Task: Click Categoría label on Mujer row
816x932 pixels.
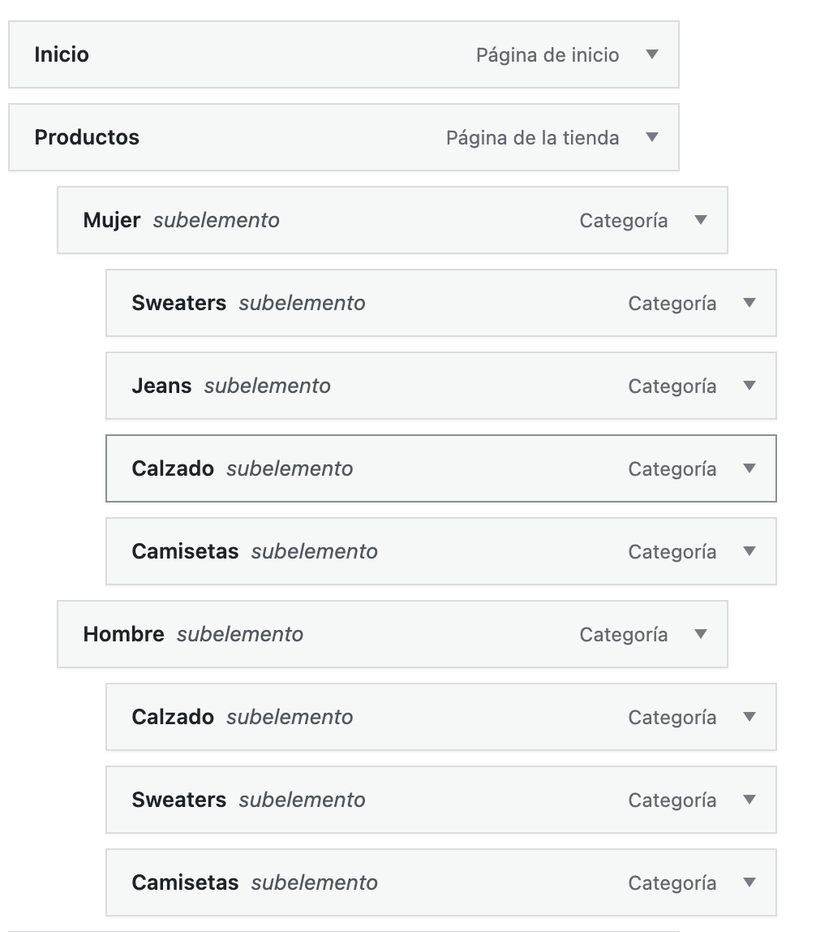Action: [623, 221]
